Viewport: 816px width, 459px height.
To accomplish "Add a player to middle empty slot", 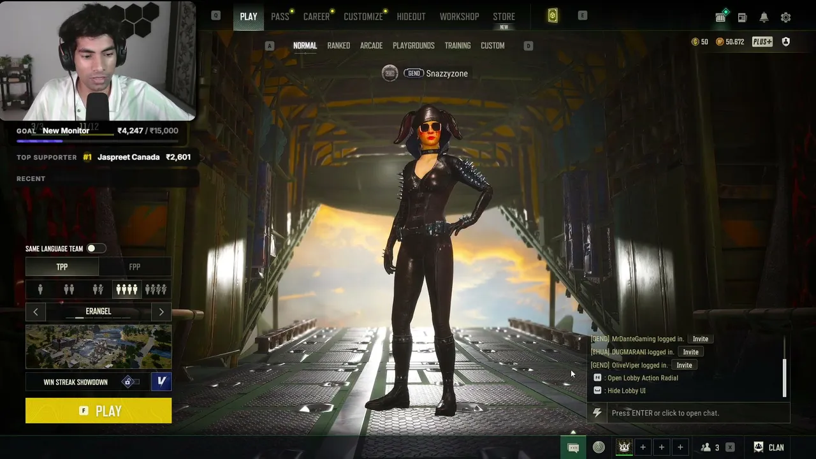I will point(662,448).
